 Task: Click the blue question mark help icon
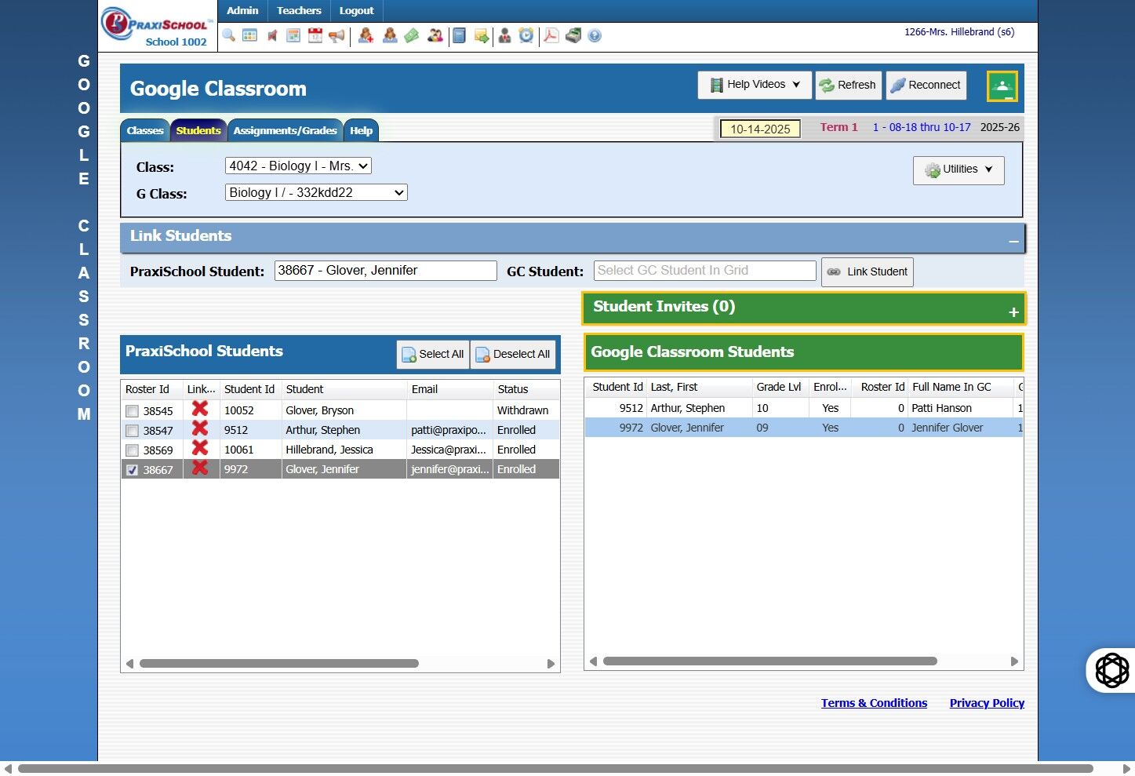click(595, 35)
